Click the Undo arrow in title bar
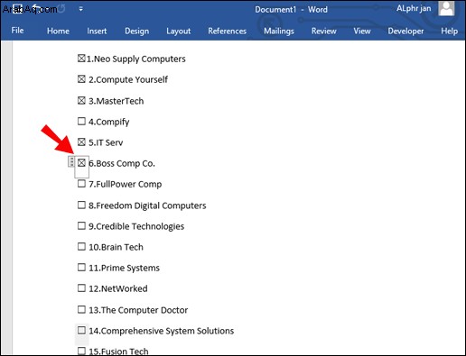Viewport: 466px width, 356px height. (35, 9)
